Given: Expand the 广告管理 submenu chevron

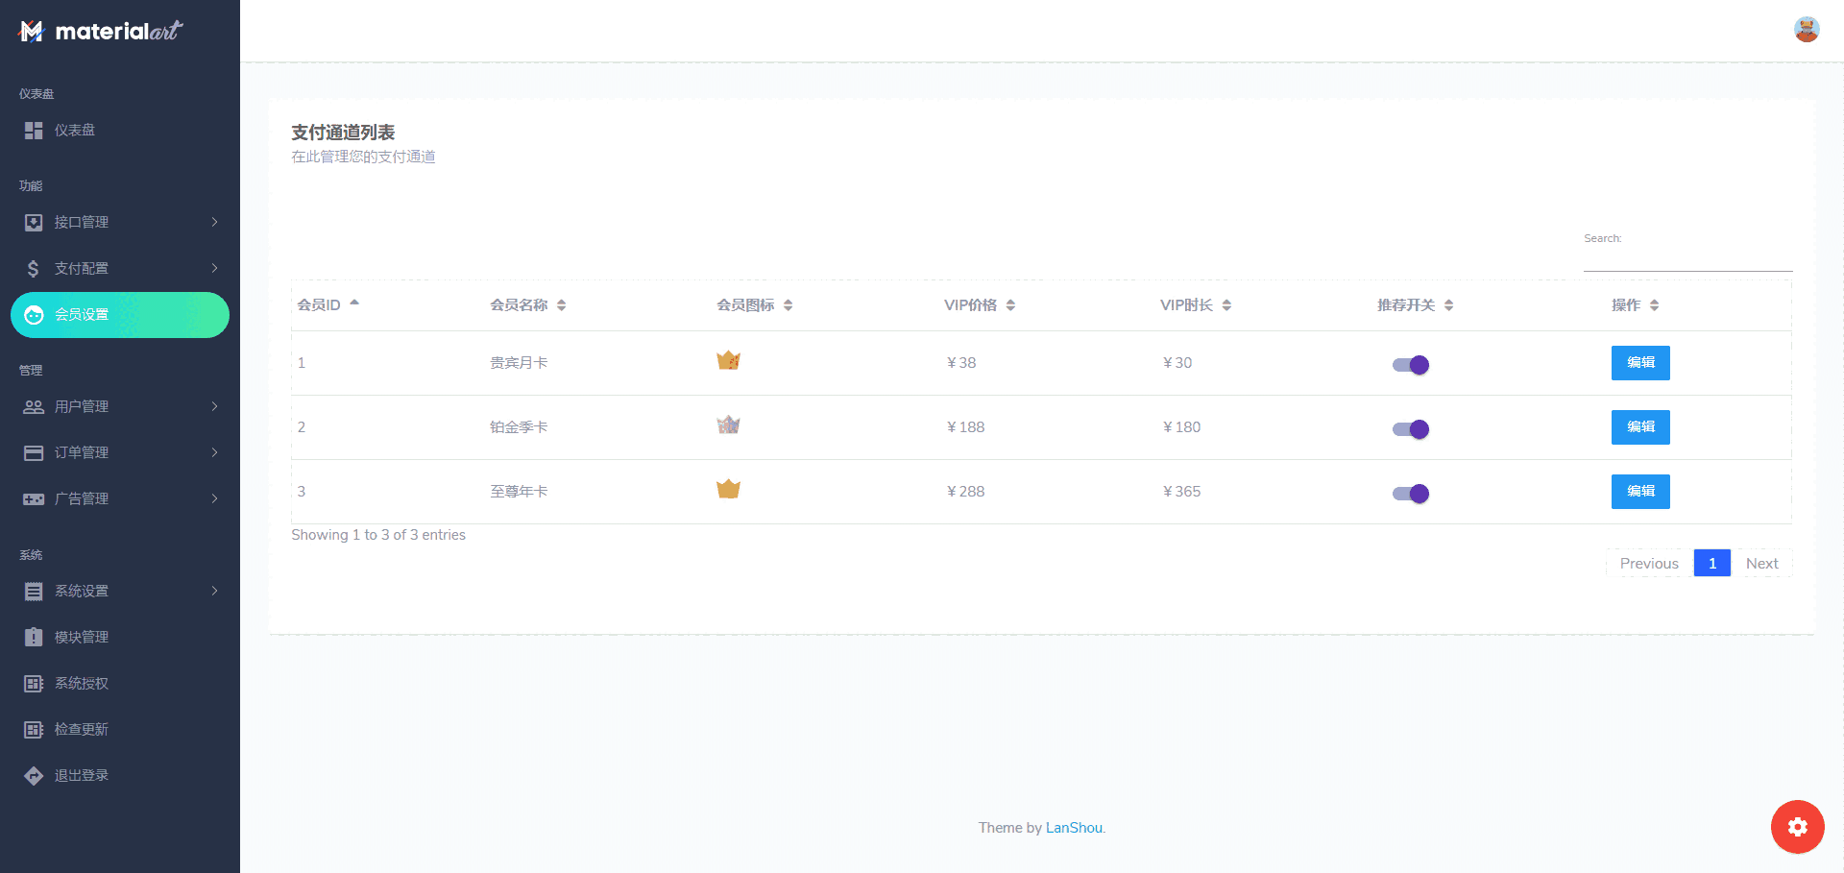Looking at the screenshot, I should click(x=214, y=499).
